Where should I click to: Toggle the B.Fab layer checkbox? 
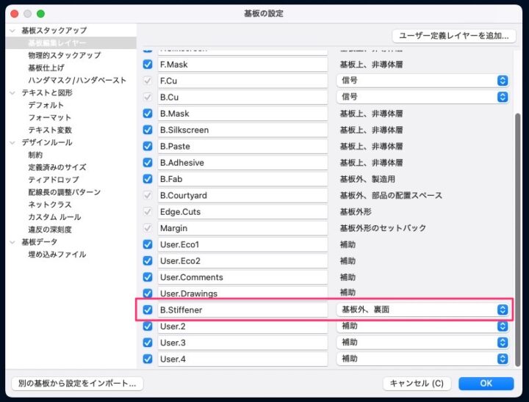(148, 179)
